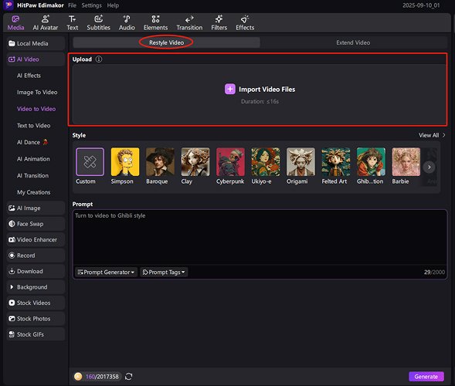Open Stock Photos in the sidebar
Image resolution: width=455 pixels, height=386 pixels.
coord(36,319)
